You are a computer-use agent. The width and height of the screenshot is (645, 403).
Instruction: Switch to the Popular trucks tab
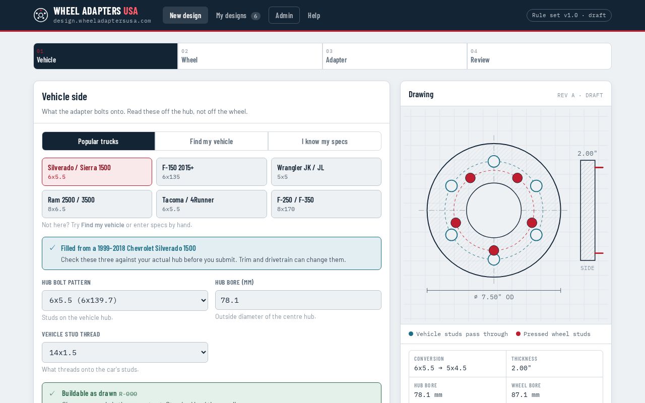click(98, 141)
